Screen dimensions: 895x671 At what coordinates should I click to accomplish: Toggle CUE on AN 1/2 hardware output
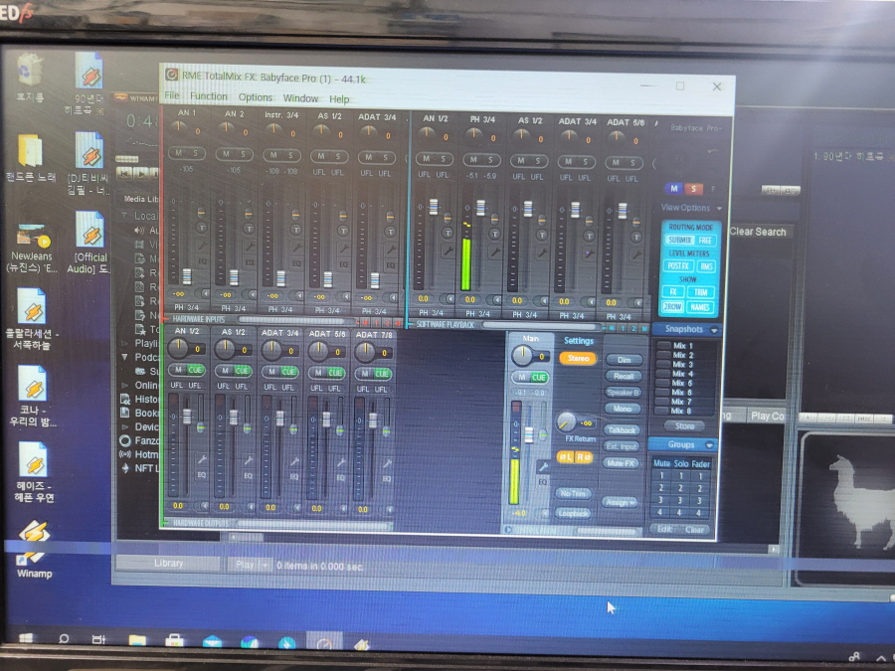(x=195, y=371)
